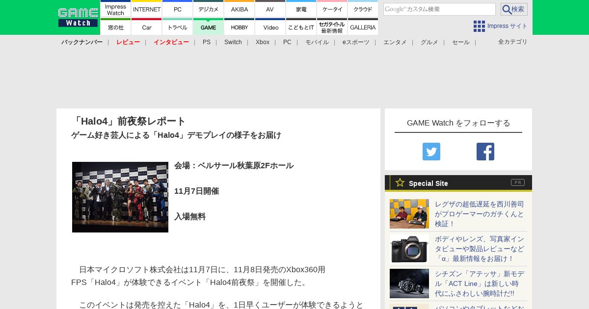The height and width of the screenshot is (309, 589).
Task: Open the シチズン アテッサ article link
Action: click(480, 283)
